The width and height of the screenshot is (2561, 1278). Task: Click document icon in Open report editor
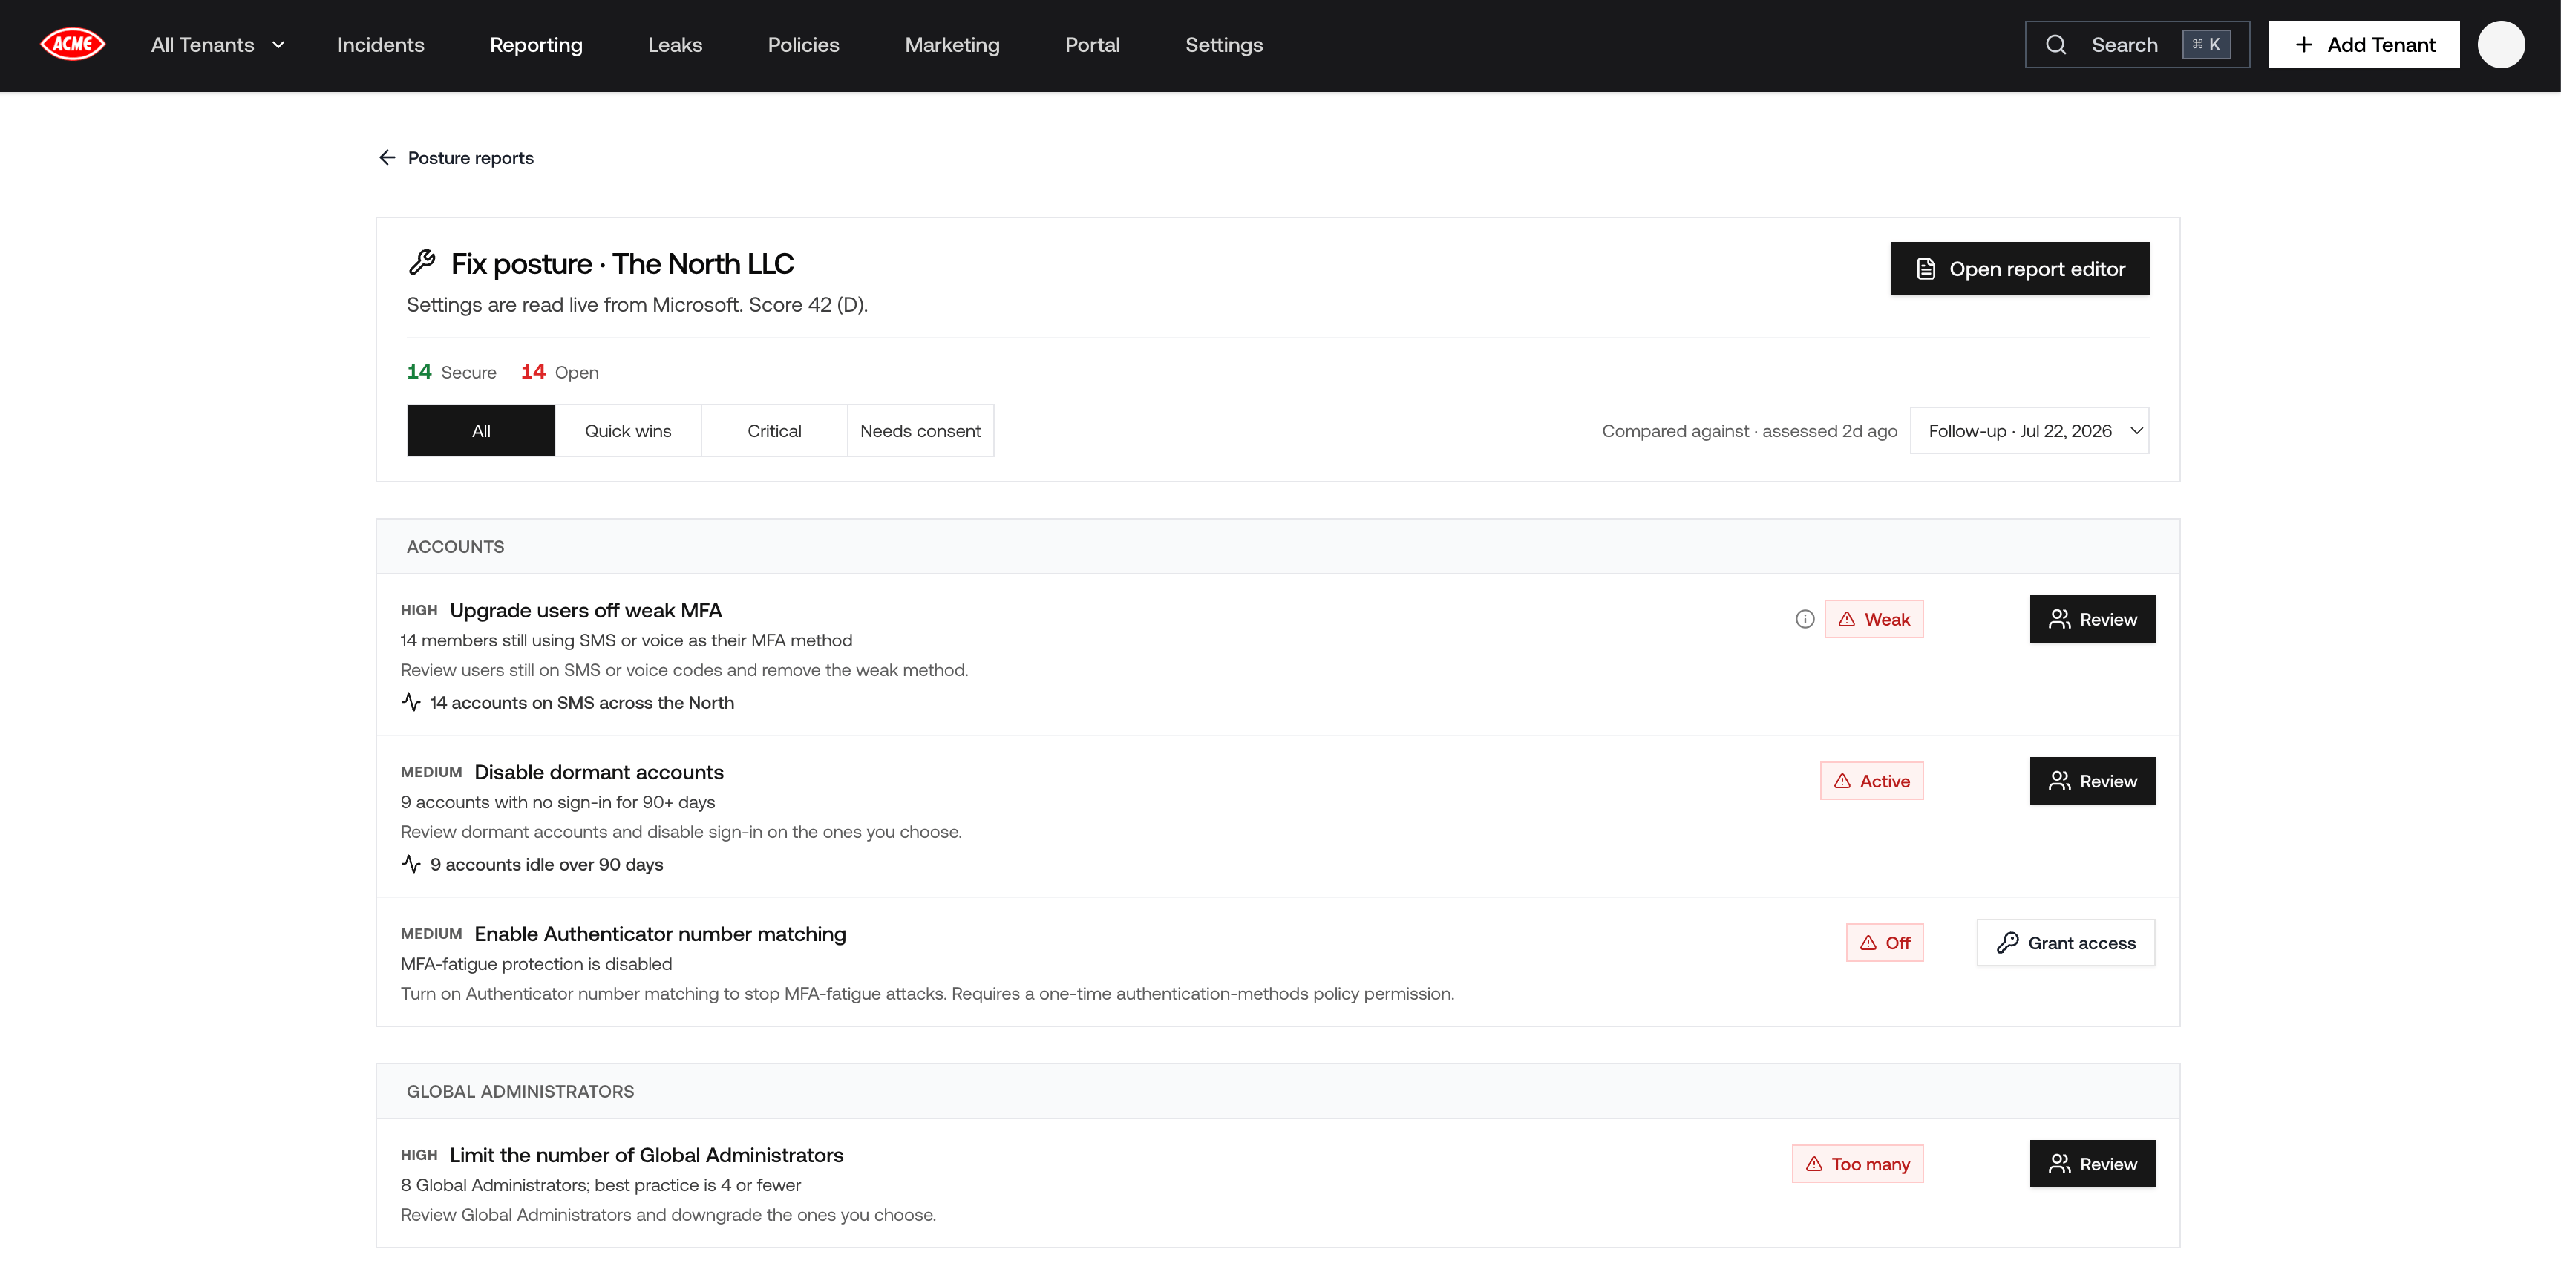click(1926, 269)
